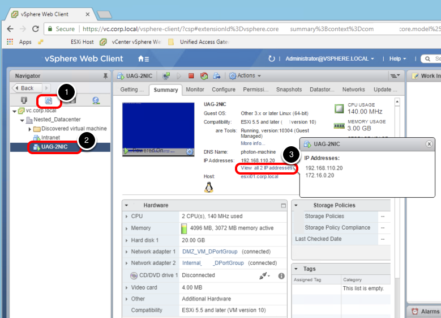Open the CD/DVD drive connection icon
The width and height of the screenshot is (441, 318).
pyautogui.click(x=263, y=275)
